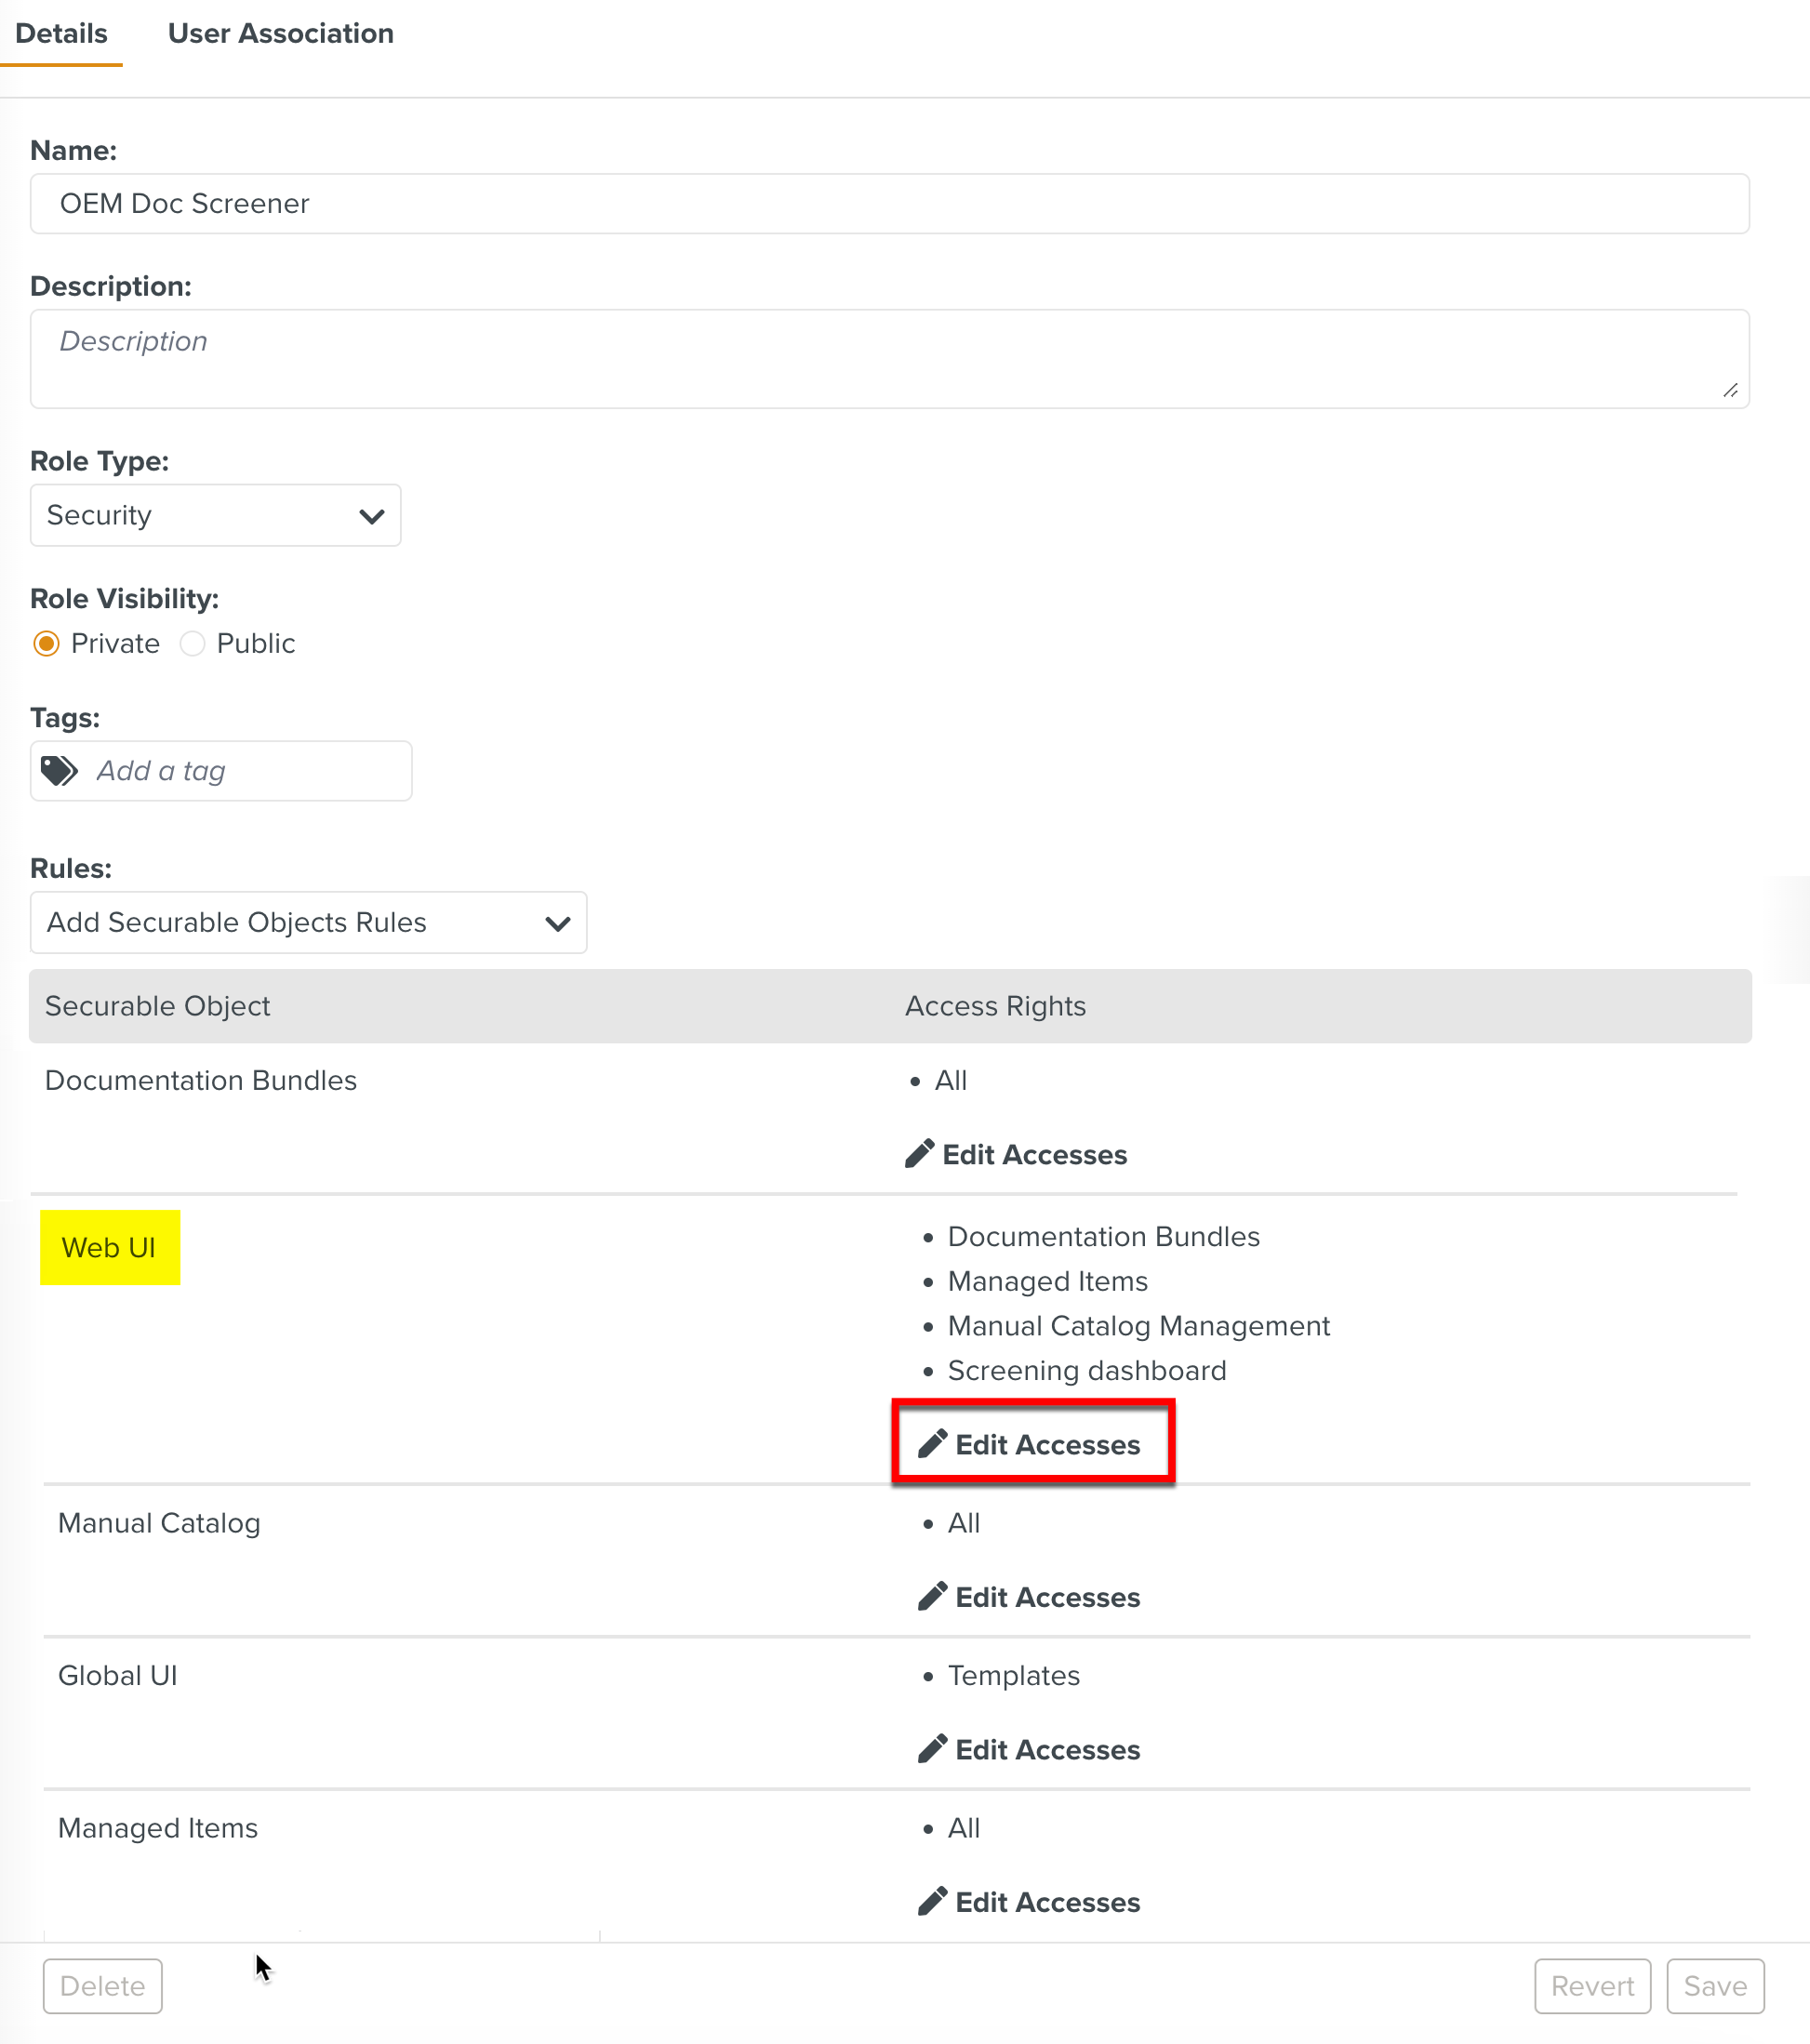Click the pencil icon for Manual Catalog accesses

click(932, 1596)
